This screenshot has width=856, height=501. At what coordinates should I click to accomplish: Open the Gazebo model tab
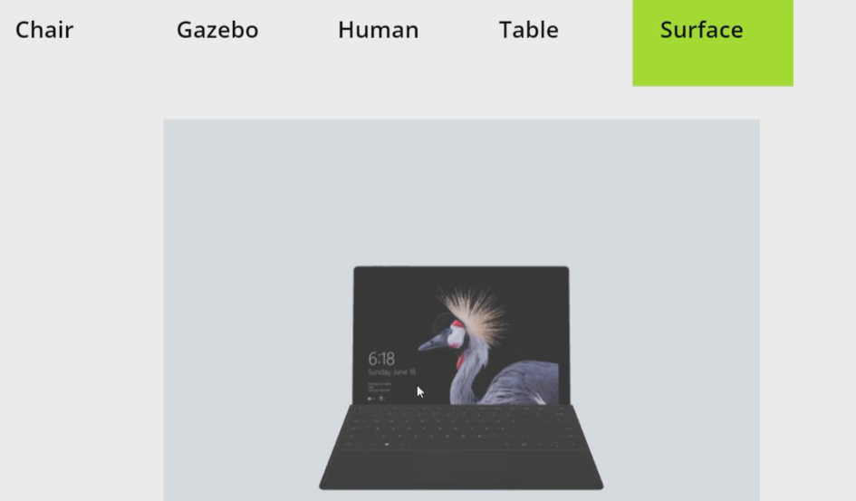pos(217,30)
